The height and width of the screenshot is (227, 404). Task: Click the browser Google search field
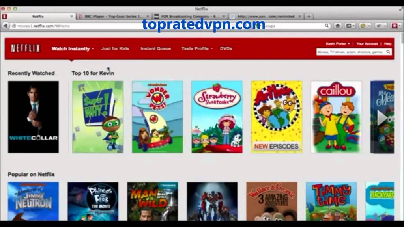(292, 26)
